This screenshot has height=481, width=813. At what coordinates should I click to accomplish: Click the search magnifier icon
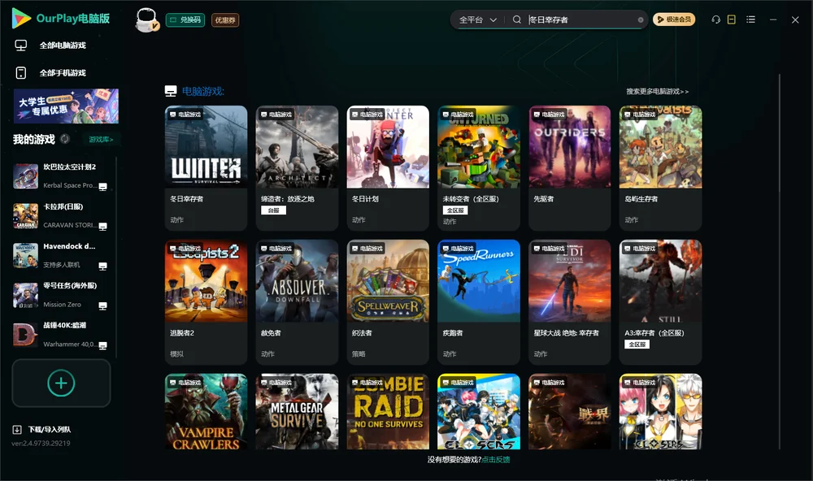pyautogui.click(x=516, y=19)
